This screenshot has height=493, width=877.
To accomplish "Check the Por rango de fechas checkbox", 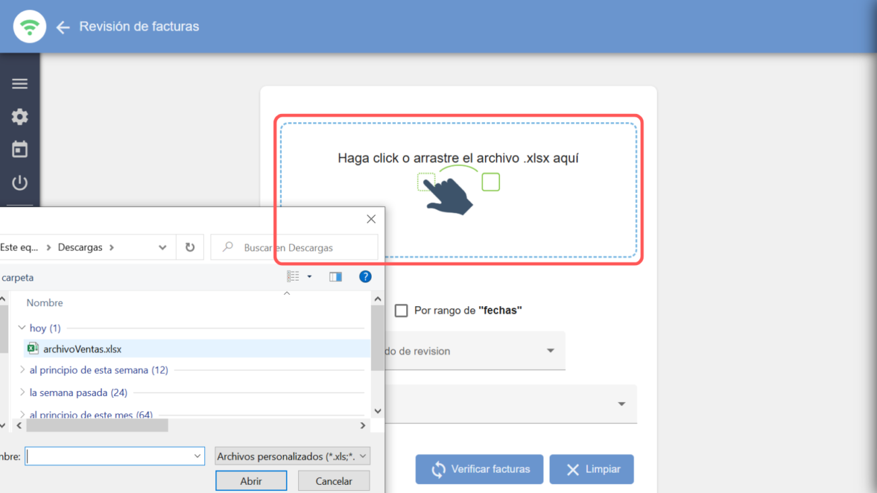I will coord(401,310).
